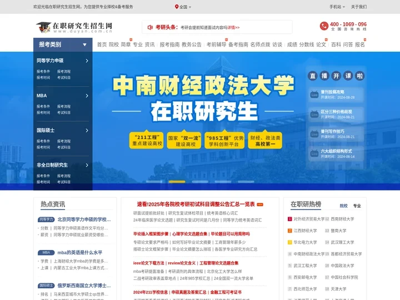Click 考试科目 under MBA
This screenshot has height=300, width=400.
(64, 112)
